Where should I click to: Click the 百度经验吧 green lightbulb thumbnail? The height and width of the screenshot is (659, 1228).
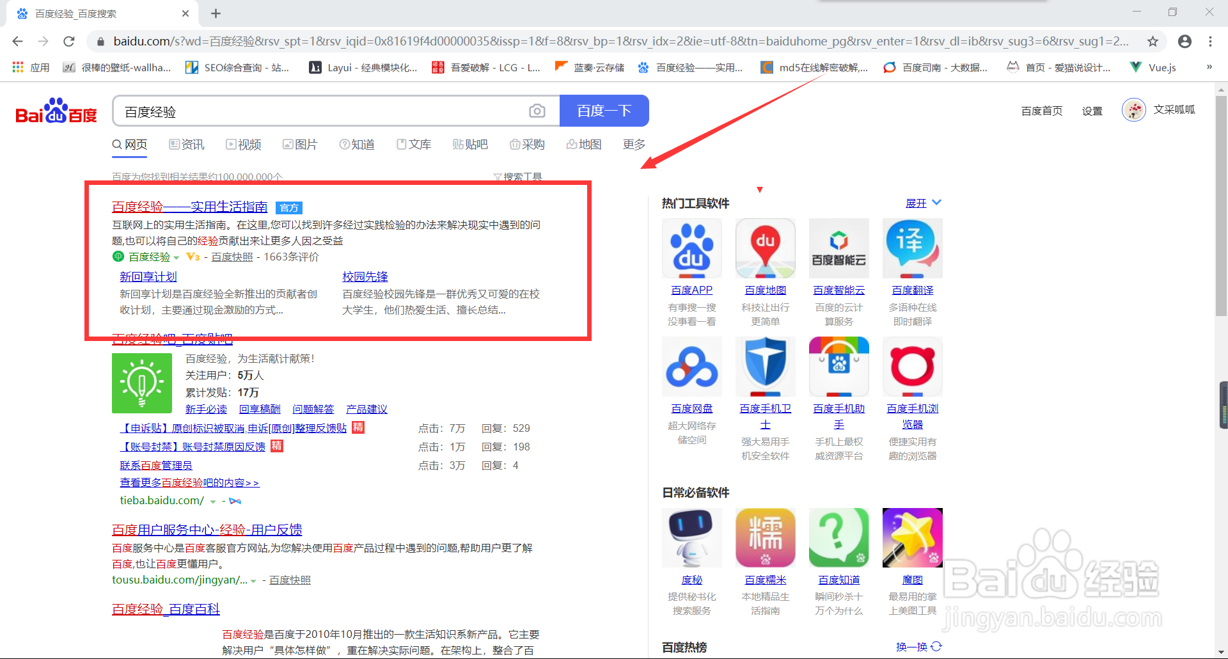click(142, 383)
